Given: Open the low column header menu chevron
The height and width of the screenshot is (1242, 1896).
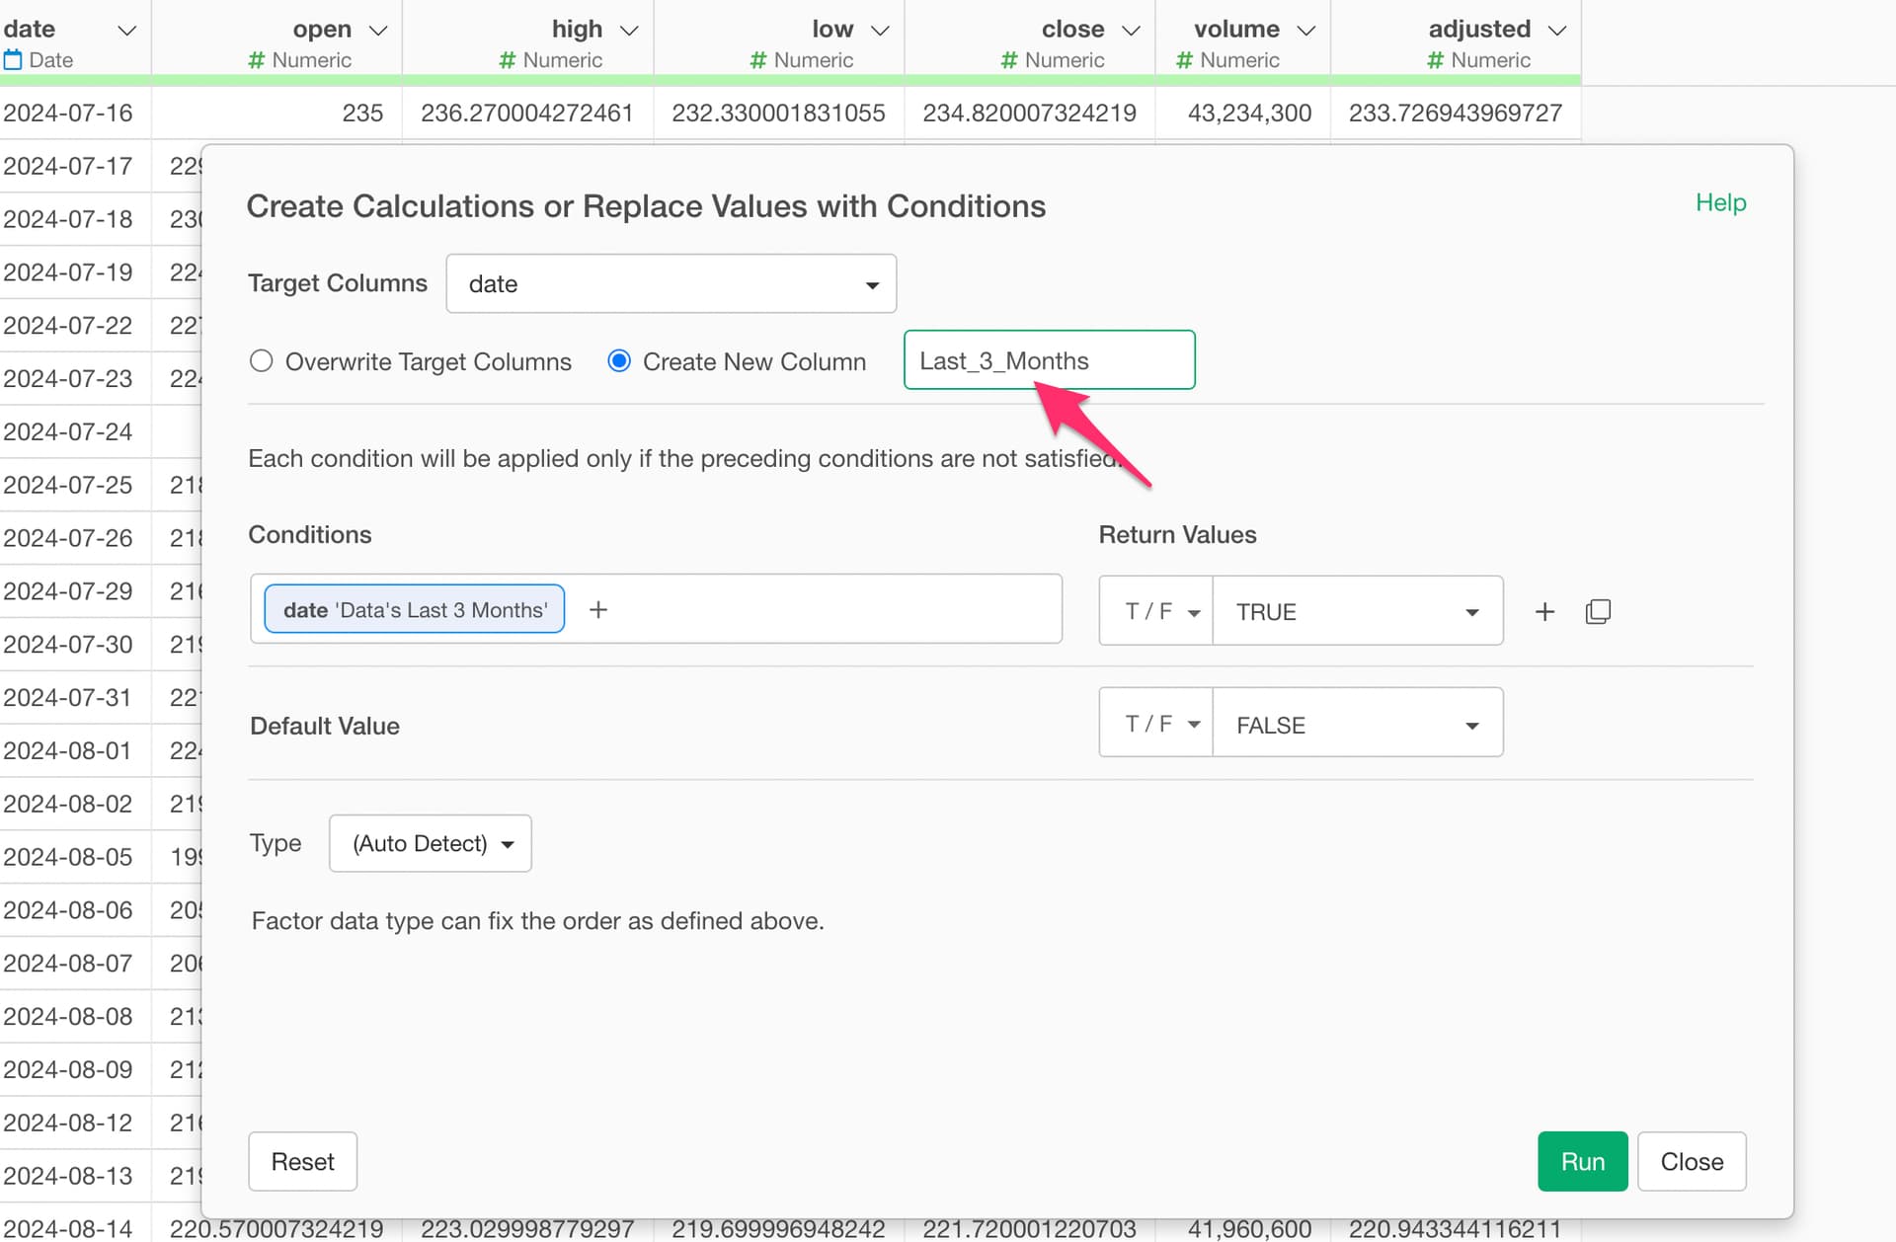Looking at the screenshot, I should click(x=880, y=31).
